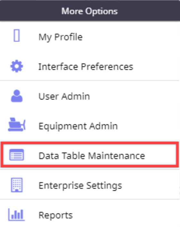Click the red-highlighted menu entry

coord(90,155)
